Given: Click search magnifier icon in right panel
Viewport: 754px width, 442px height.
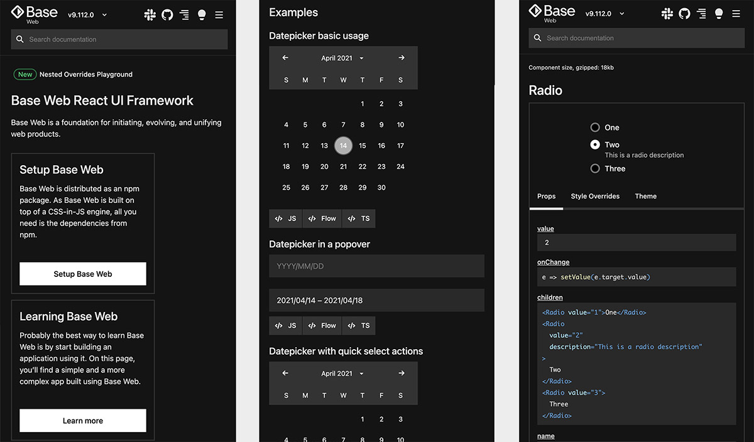Looking at the screenshot, I should [538, 38].
